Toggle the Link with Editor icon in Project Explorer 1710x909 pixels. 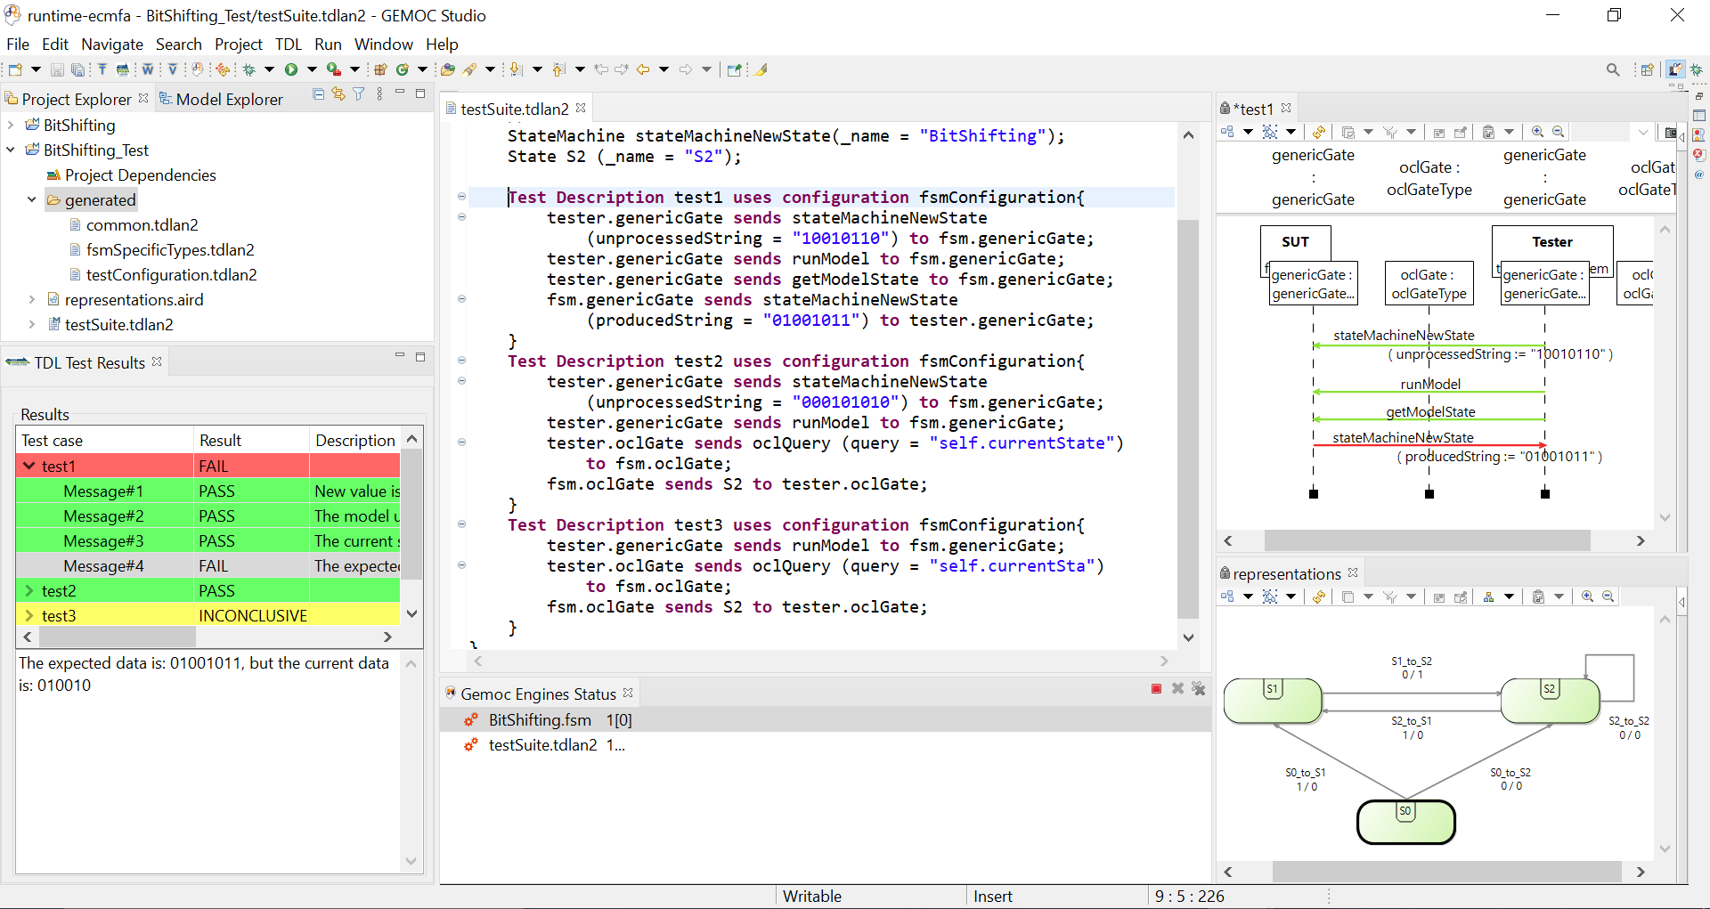338,93
